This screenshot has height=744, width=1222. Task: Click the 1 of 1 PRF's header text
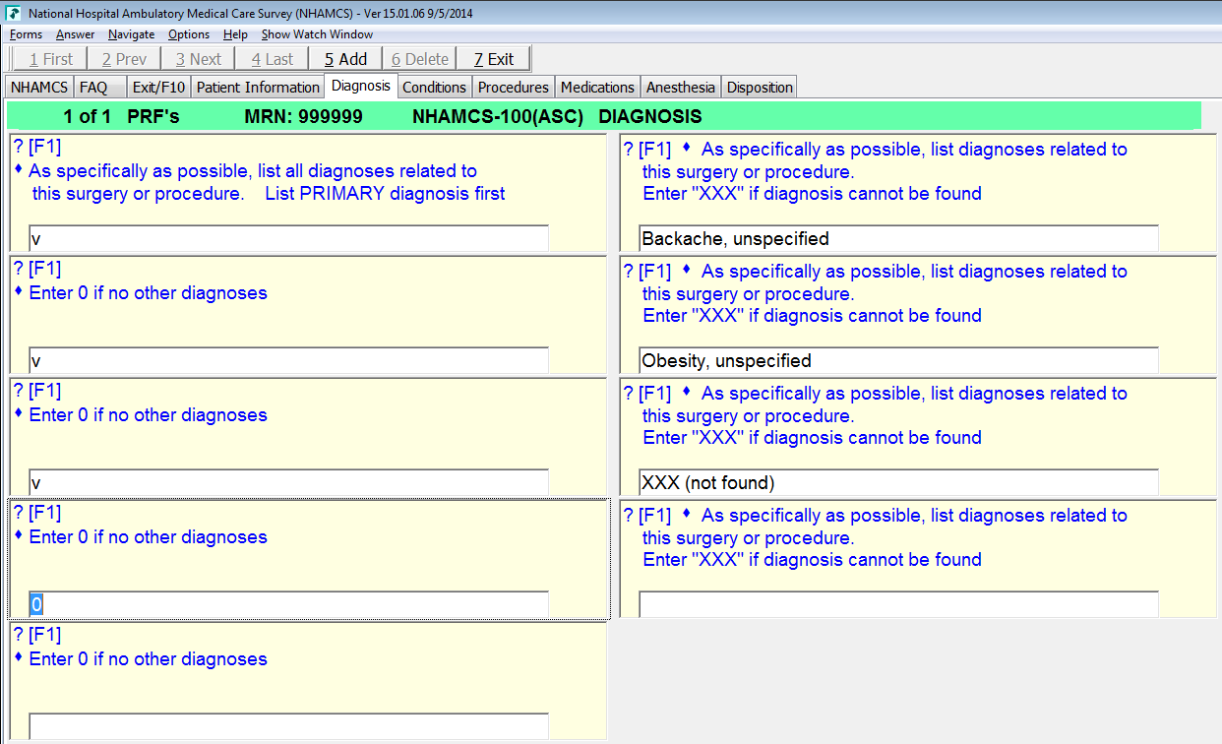(121, 117)
